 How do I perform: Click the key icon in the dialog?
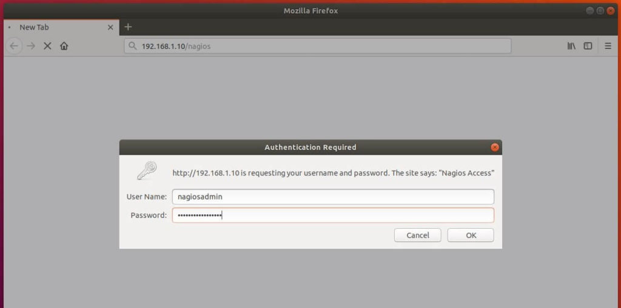pyautogui.click(x=147, y=171)
